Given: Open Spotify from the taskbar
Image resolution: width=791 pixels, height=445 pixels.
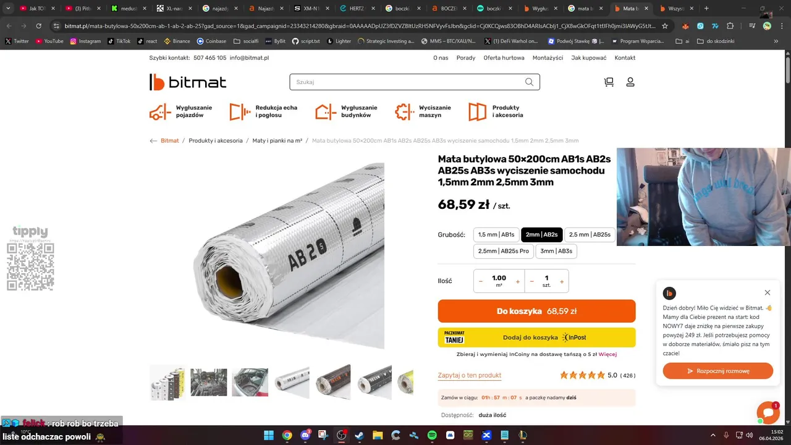Looking at the screenshot, I should [x=432, y=435].
